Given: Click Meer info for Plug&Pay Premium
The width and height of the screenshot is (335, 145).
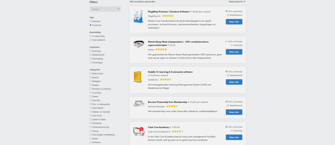Looking at the screenshot, I should (x=234, y=22).
